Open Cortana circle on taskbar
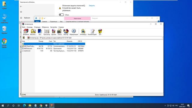Screen dimensions: 192x108 (13, 106)
